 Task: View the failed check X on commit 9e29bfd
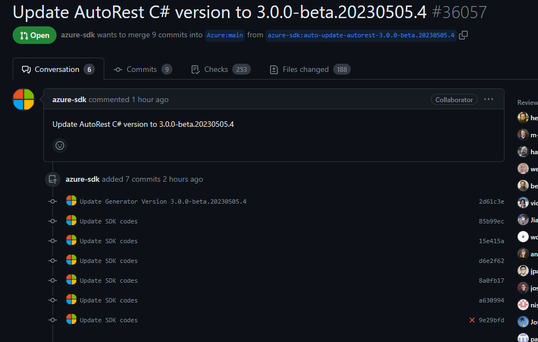(470, 319)
